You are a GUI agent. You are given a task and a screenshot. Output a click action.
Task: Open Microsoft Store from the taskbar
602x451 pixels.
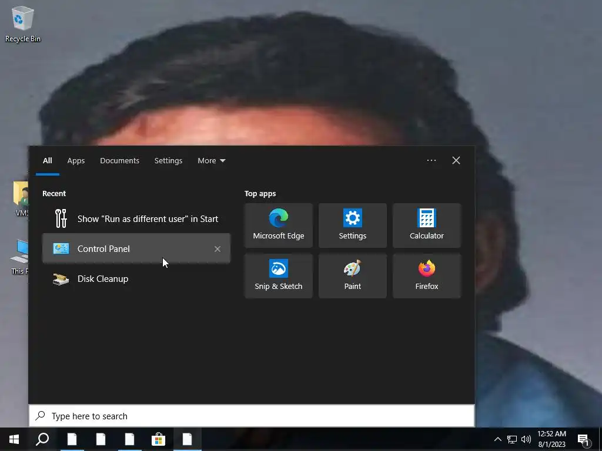(x=158, y=439)
